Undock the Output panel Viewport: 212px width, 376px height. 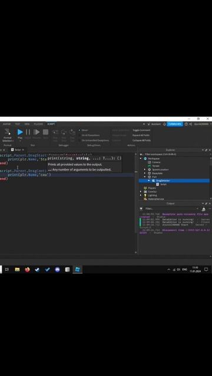point(206,204)
